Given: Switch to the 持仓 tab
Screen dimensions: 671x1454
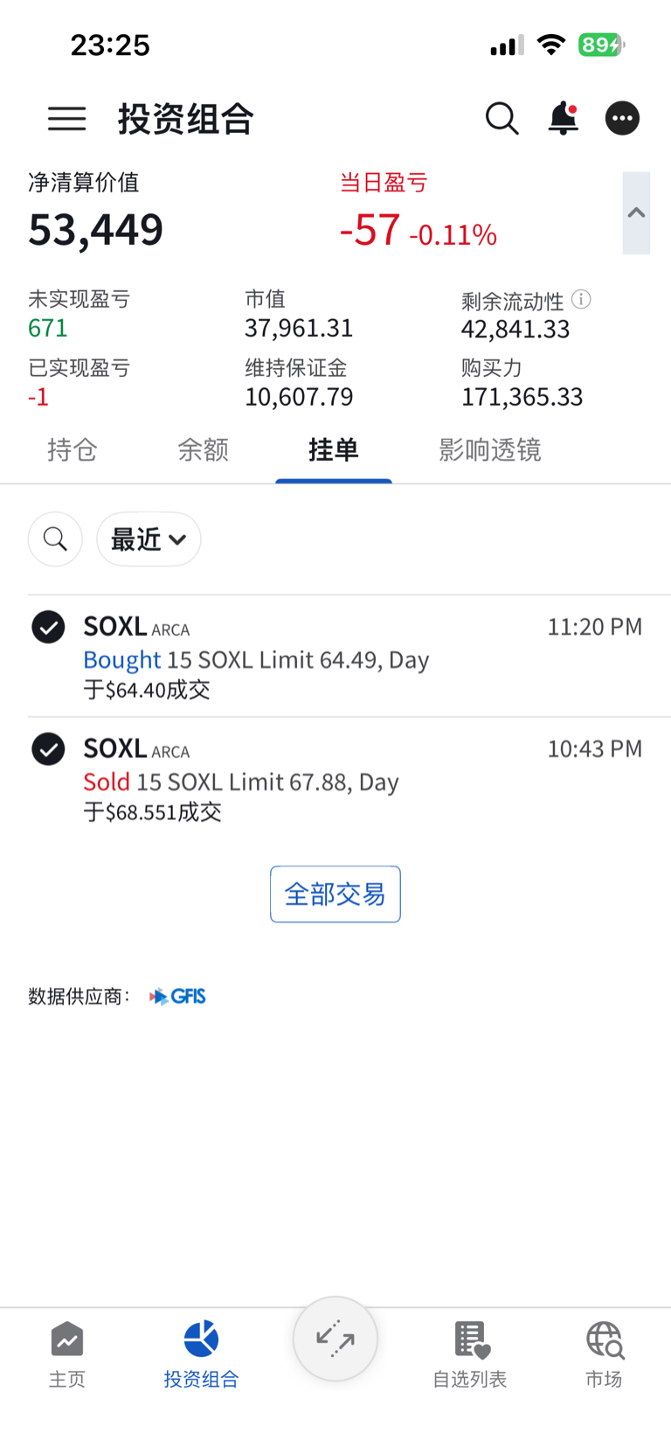Looking at the screenshot, I should click(72, 450).
